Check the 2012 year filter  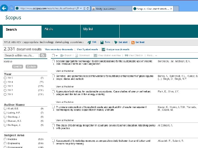tap(5, 90)
